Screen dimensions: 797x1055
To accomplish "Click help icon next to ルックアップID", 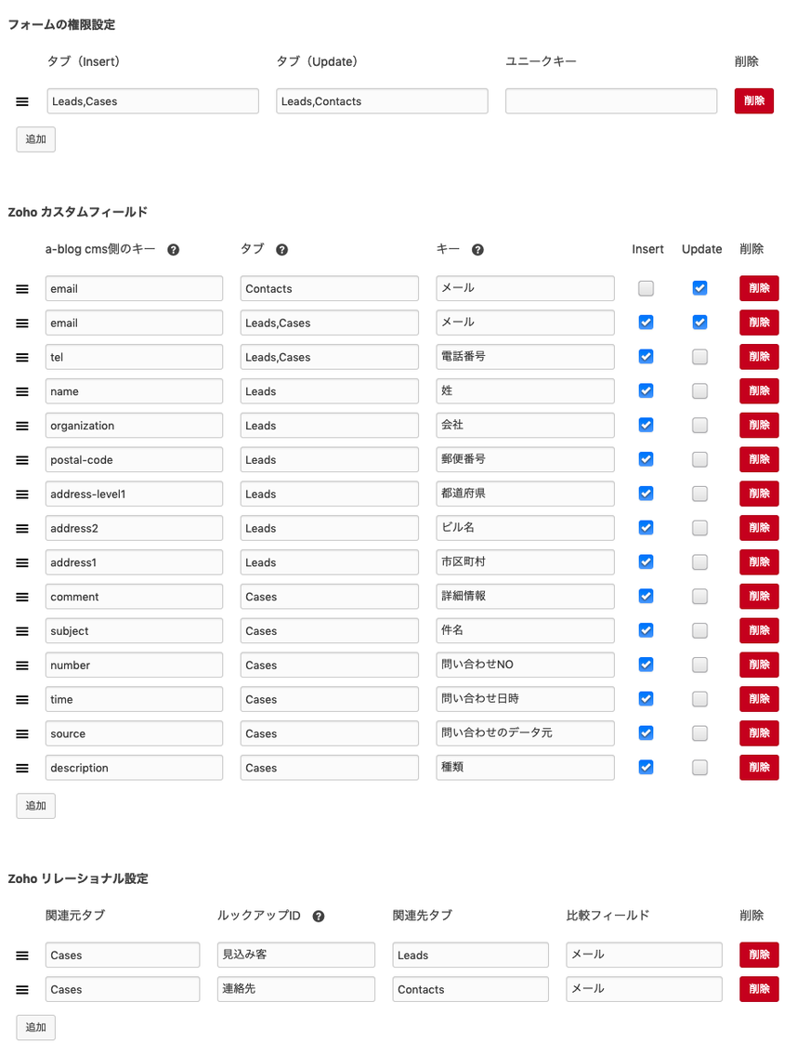I will (319, 917).
